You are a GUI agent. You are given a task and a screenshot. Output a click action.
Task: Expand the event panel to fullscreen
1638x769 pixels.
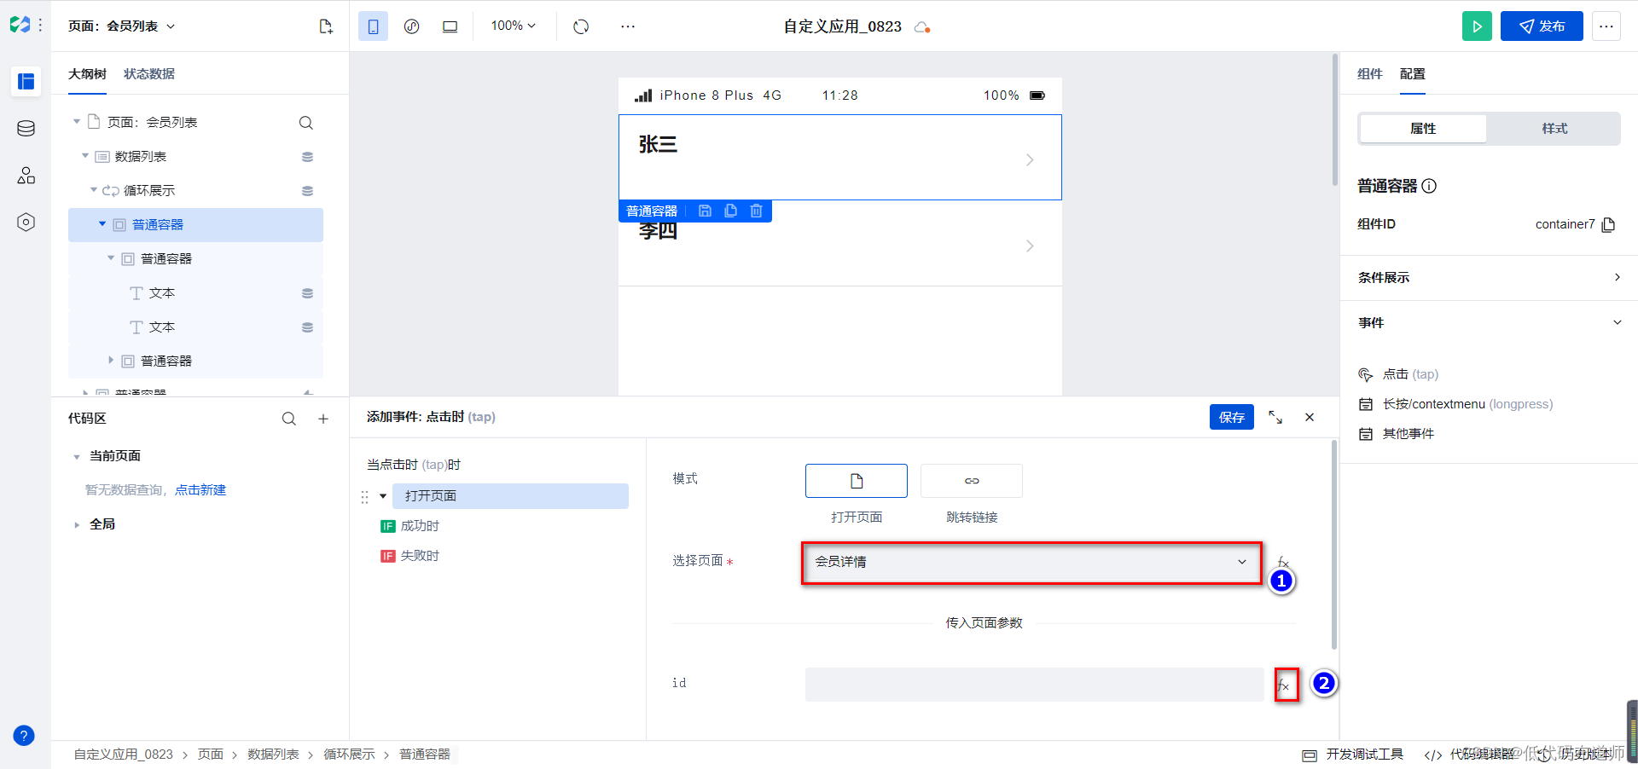pyautogui.click(x=1275, y=417)
